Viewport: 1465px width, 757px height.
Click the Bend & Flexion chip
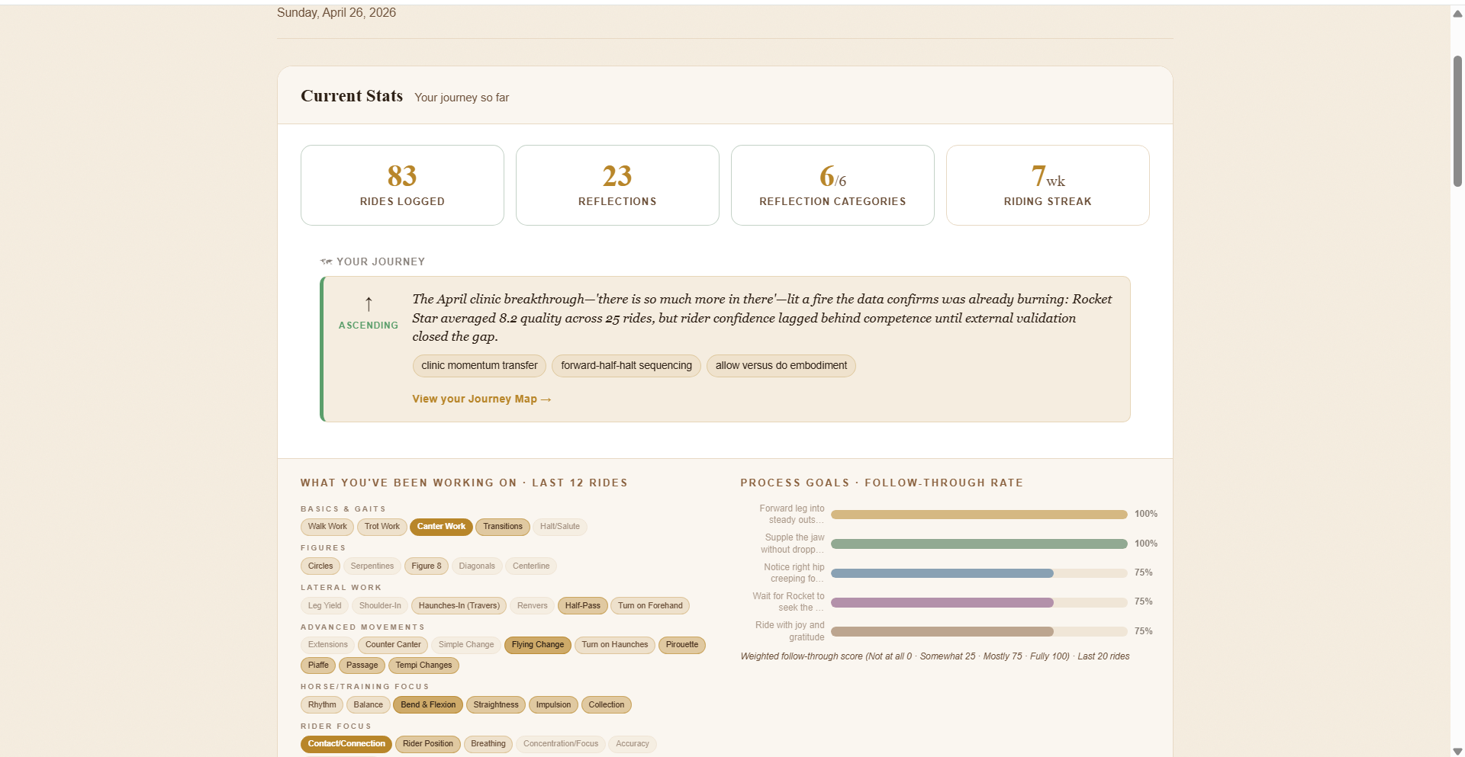tap(428, 705)
